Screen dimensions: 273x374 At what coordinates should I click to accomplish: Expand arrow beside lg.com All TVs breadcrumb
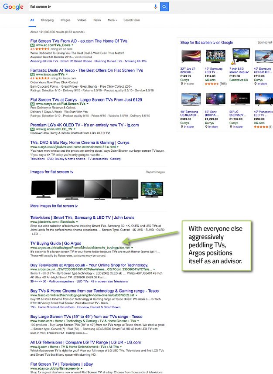point(121,347)
